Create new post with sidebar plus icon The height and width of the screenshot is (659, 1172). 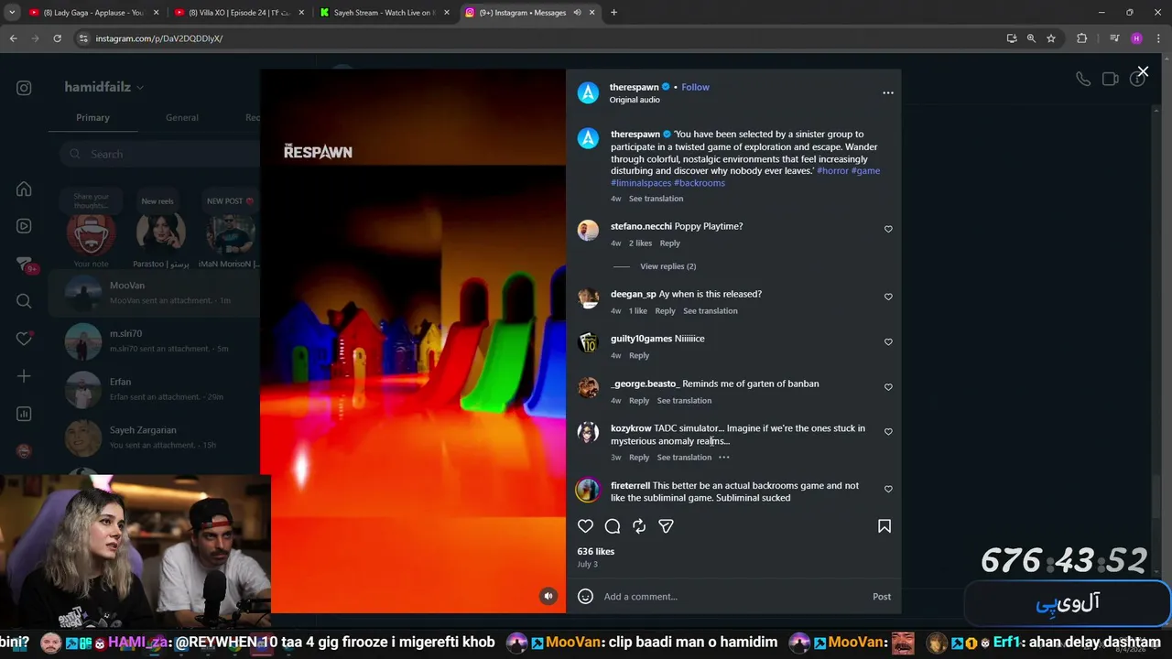click(x=24, y=376)
